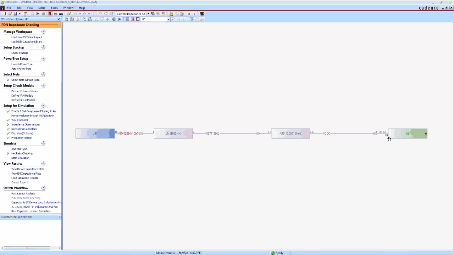Collapse the Setup for Simulation section
Screen dimensions: 454x255
(43, 106)
